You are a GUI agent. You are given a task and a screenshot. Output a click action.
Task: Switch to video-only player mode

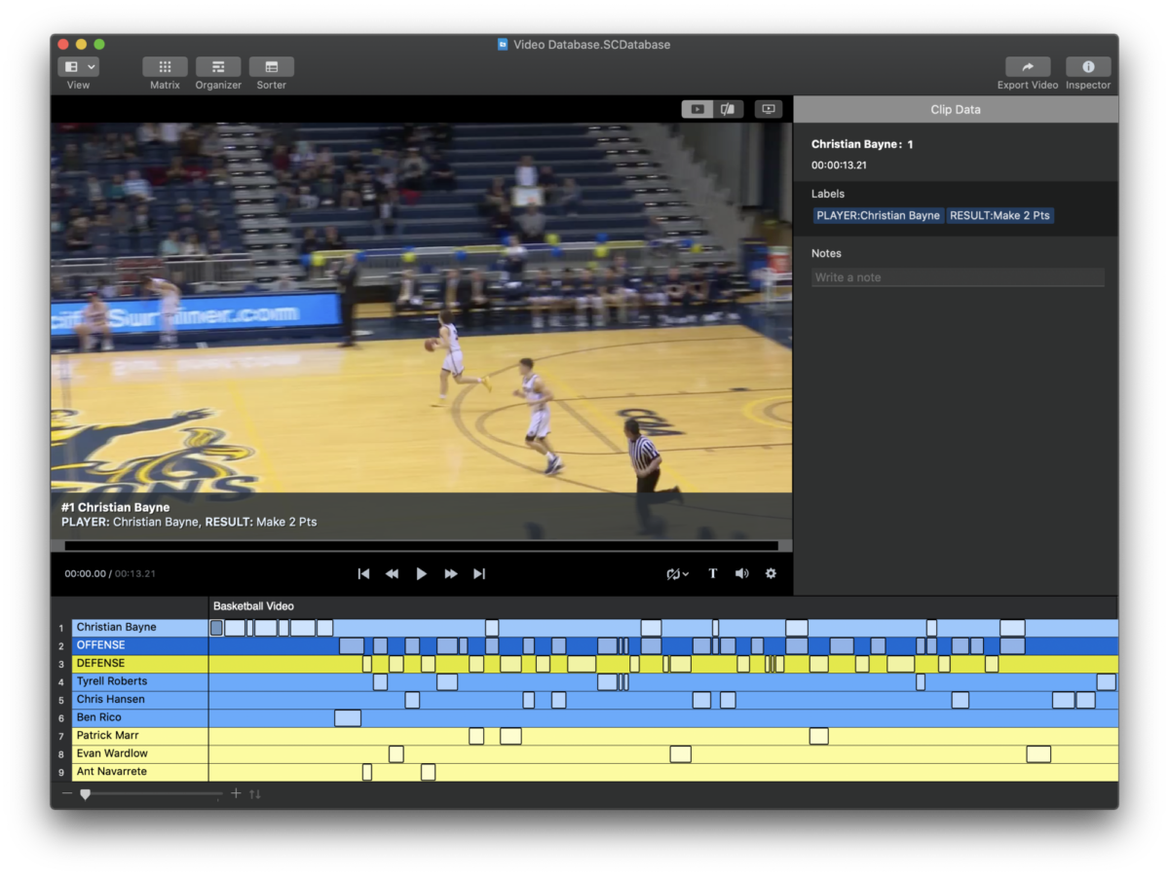(x=697, y=109)
